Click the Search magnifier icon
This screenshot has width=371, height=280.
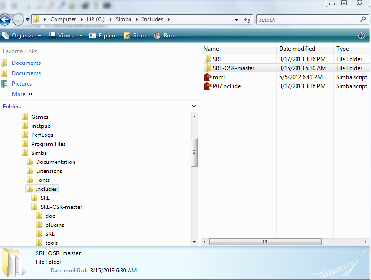[363, 19]
